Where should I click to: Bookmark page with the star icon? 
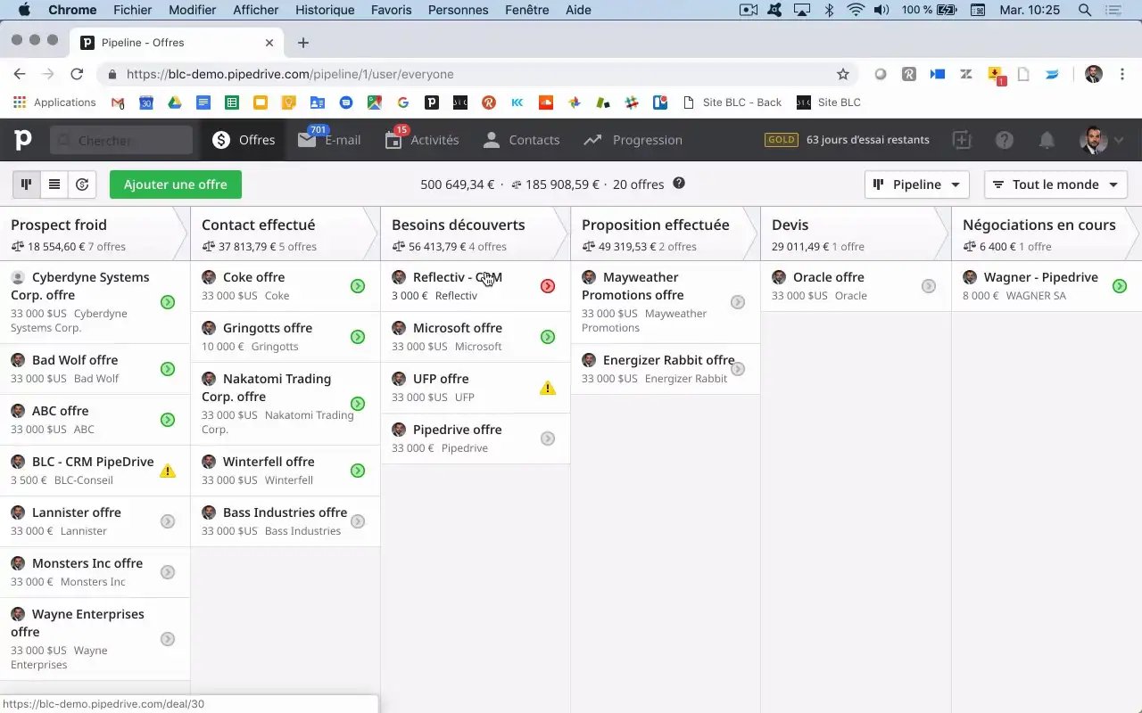click(843, 74)
